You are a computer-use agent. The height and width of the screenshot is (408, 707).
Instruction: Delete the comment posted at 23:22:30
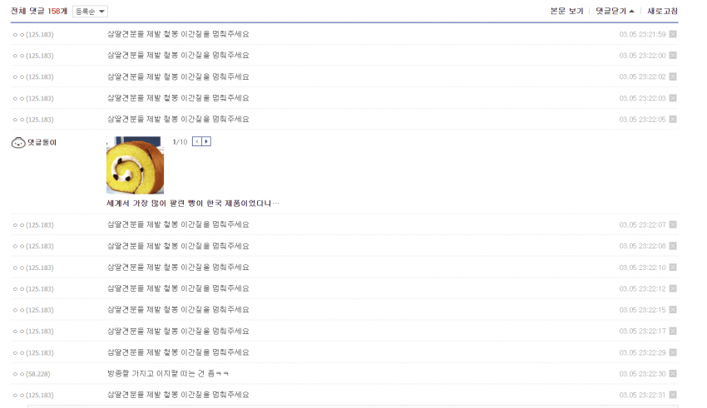[x=673, y=374]
